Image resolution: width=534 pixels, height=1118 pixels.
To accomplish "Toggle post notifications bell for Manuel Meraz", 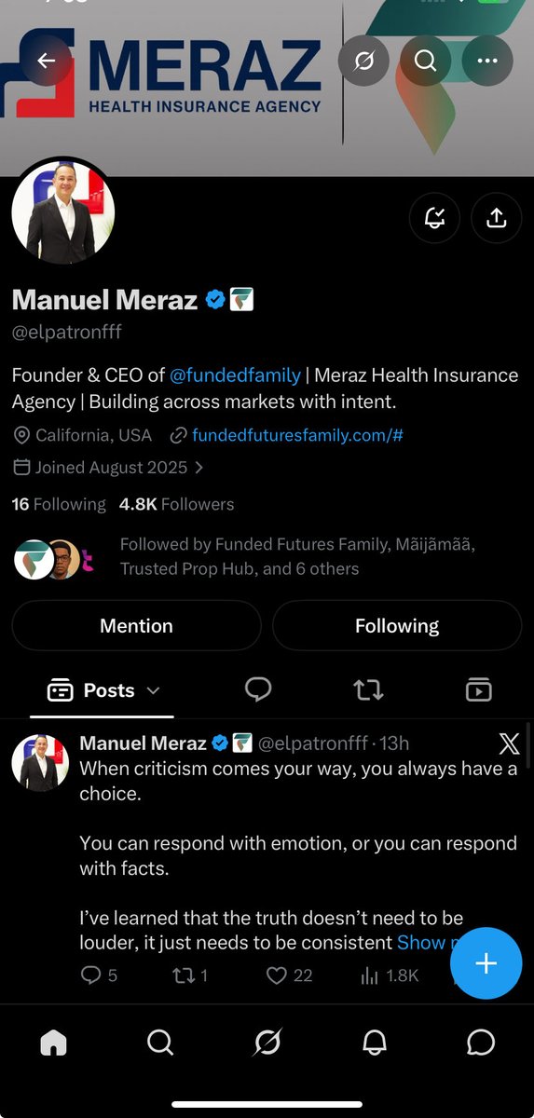I will [x=435, y=218].
